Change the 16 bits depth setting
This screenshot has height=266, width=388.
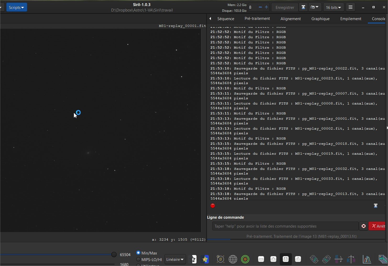point(333,7)
